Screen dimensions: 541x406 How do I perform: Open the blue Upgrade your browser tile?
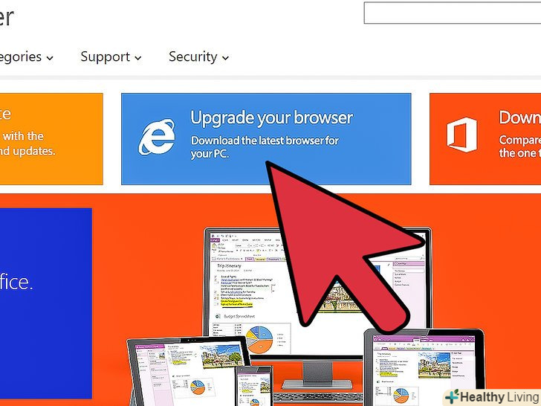tap(266, 139)
